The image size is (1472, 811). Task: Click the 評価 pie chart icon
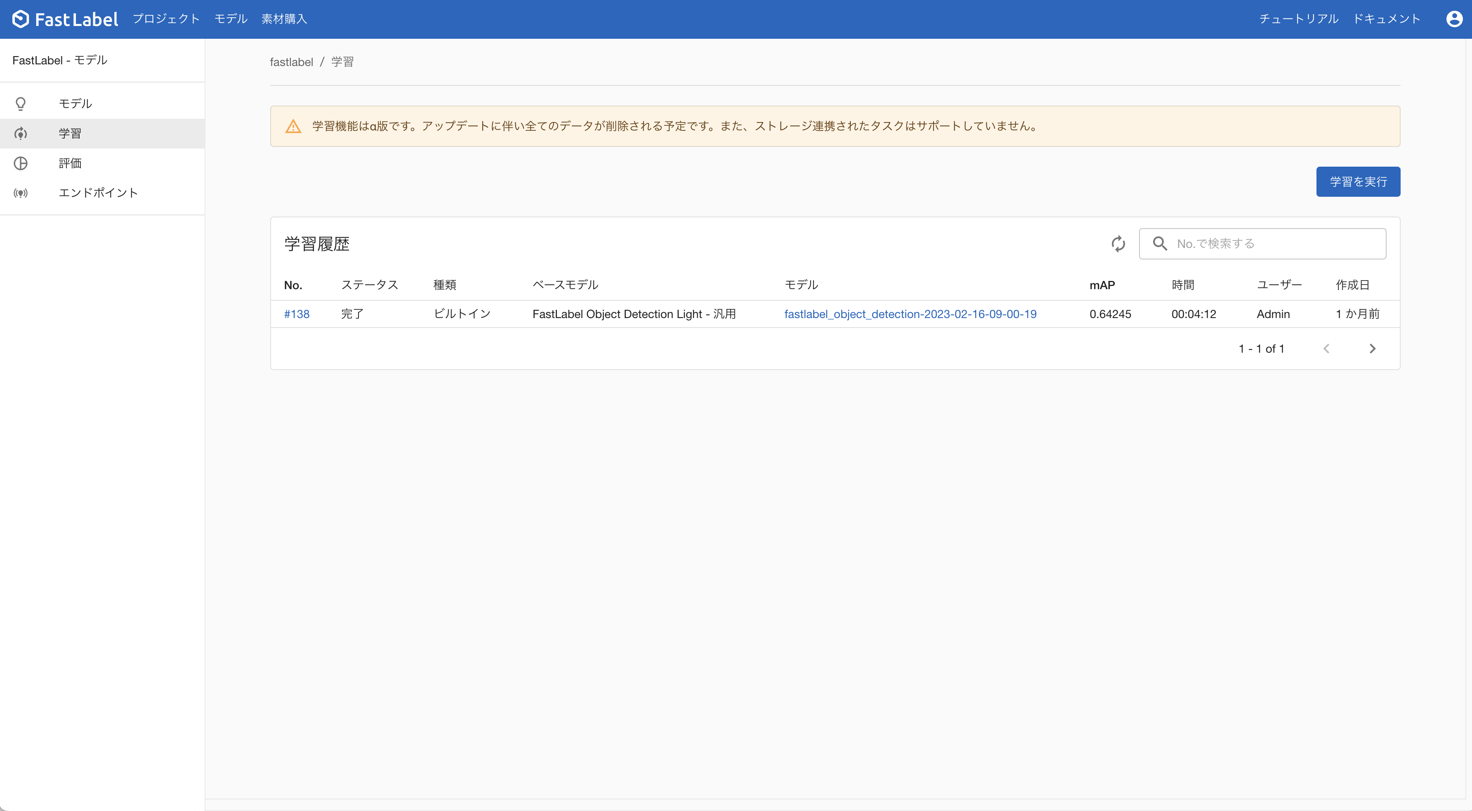pyautogui.click(x=21, y=163)
